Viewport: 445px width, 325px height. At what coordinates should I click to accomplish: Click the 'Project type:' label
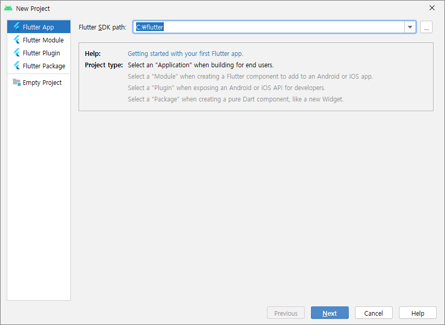104,65
